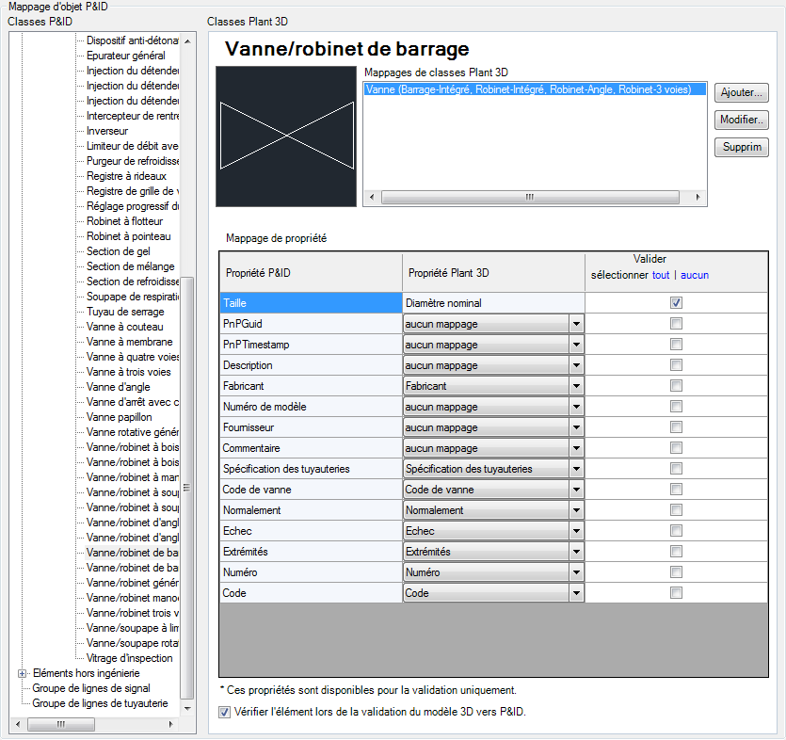
Task: Select Vitrage d'inspection in class tree
Action: (129, 658)
